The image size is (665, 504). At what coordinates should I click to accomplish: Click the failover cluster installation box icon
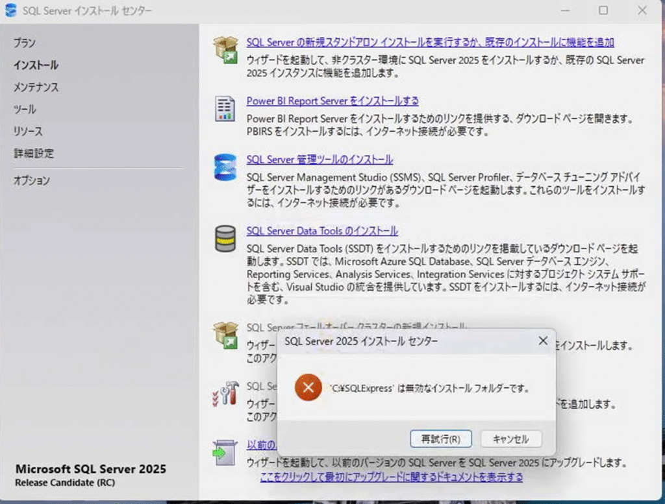225,335
